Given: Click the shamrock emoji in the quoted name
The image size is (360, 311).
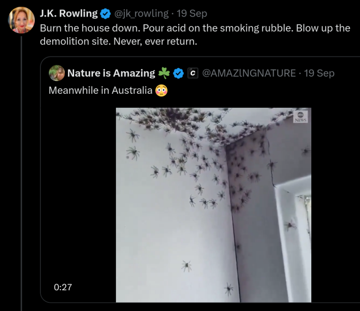Looking at the screenshot, I should click(164, 73).
